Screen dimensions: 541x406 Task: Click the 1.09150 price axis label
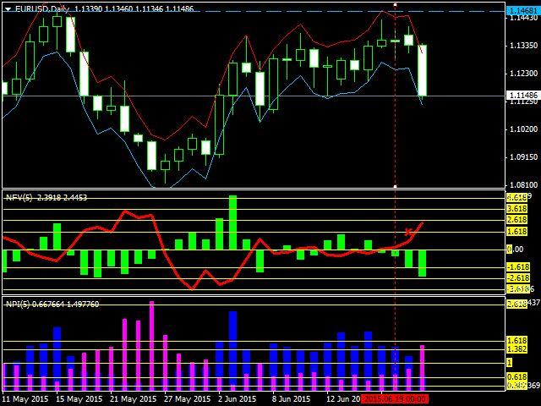[x=523, y=157]
